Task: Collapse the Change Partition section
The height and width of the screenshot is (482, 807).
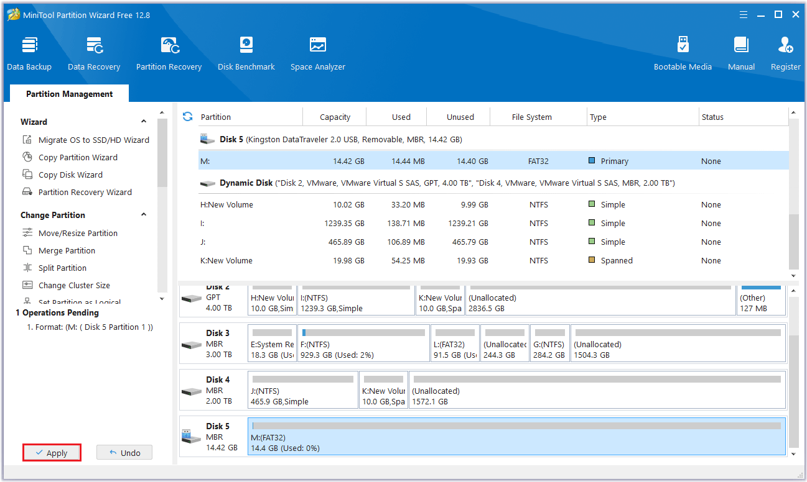Action: pyautogui.click(x=144, y=215)
